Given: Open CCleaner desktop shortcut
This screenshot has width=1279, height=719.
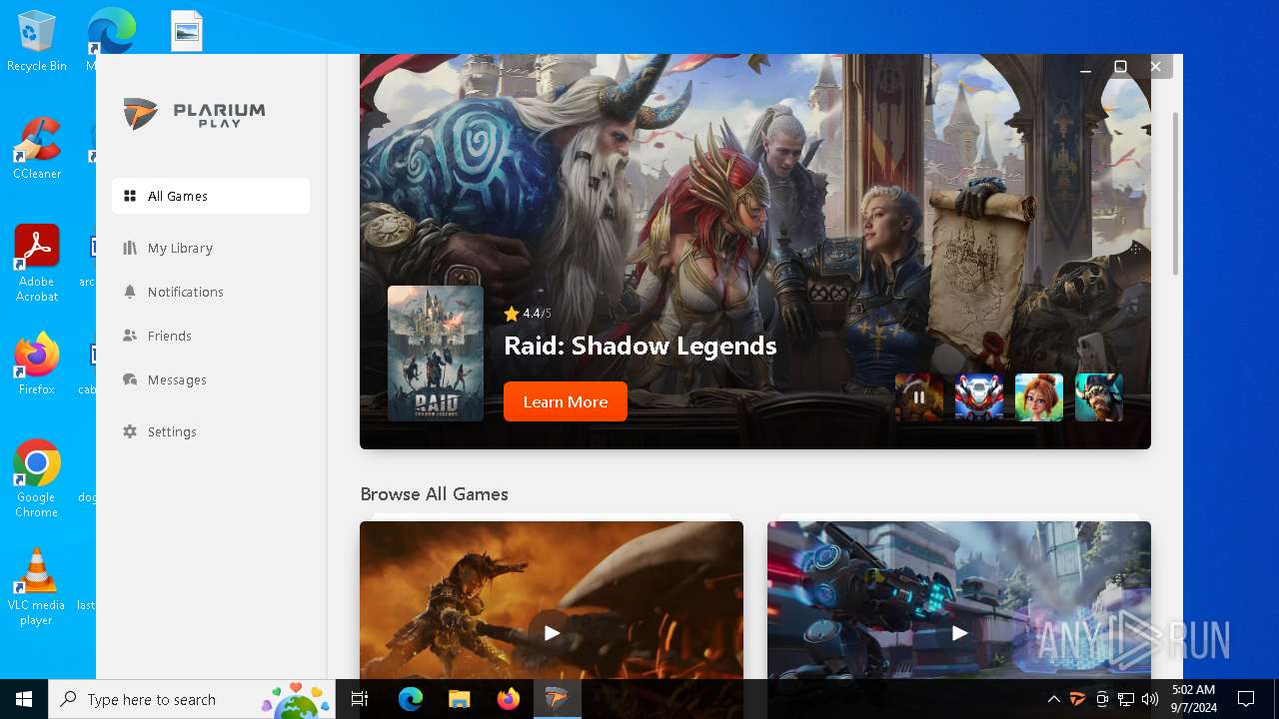Looking at the screenshot, I should [37, 149].
